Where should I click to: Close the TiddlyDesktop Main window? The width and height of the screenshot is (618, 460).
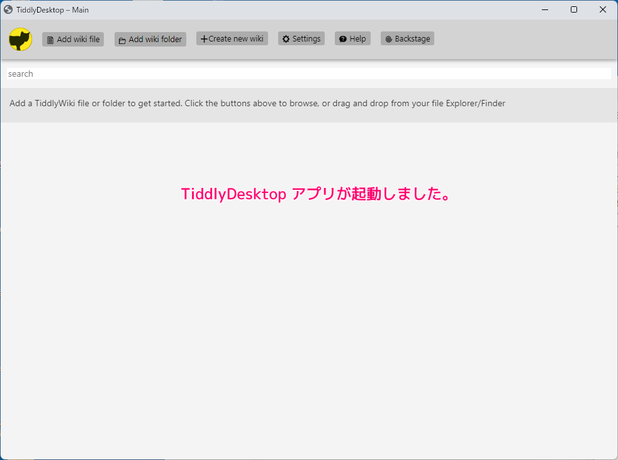click(602, 9)
